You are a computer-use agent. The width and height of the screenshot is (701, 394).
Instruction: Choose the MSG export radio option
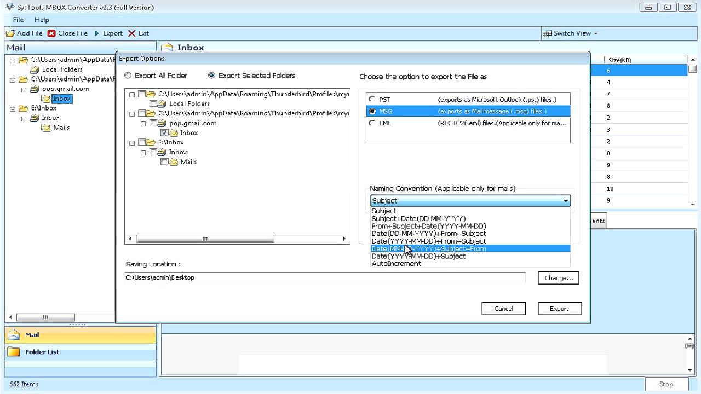(x=372, y=111)
